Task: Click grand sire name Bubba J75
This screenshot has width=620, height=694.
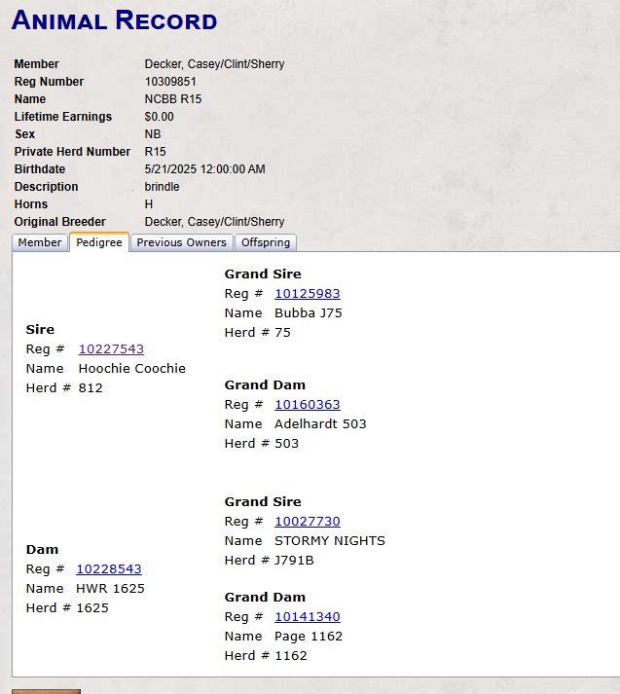Action: click(308, 312)
